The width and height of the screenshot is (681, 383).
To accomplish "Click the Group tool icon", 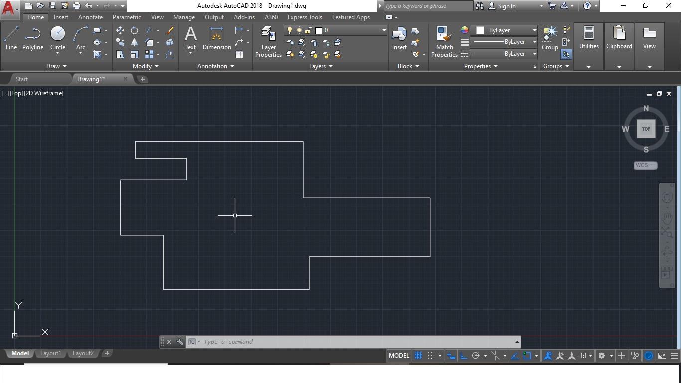I will point(550,39).
